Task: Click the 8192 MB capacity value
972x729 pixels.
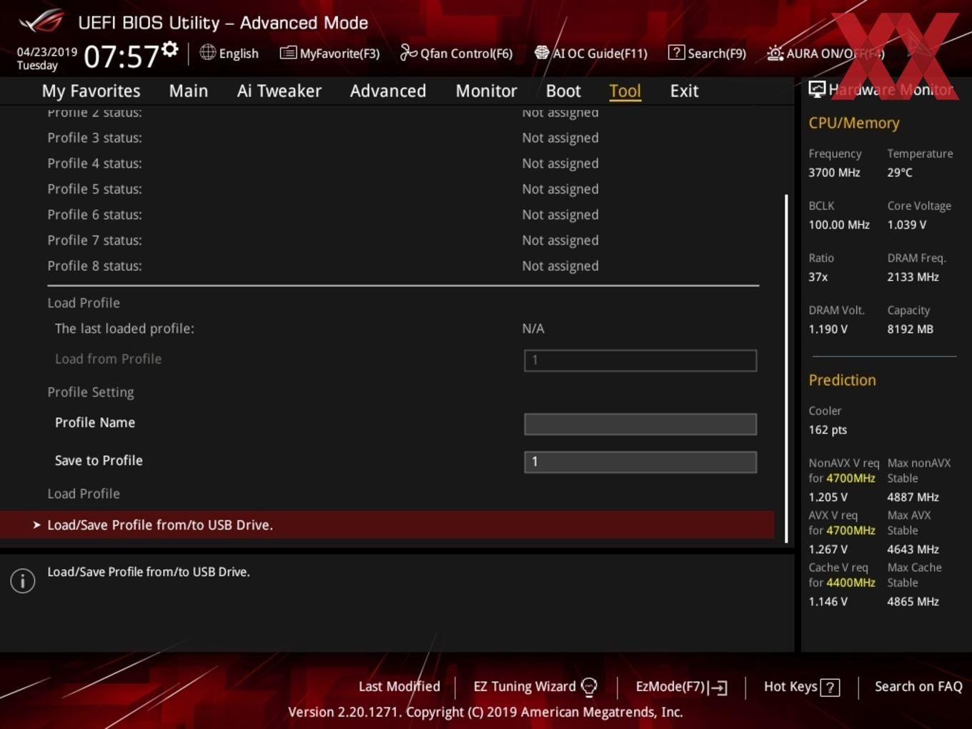Action: coord(910,329)
